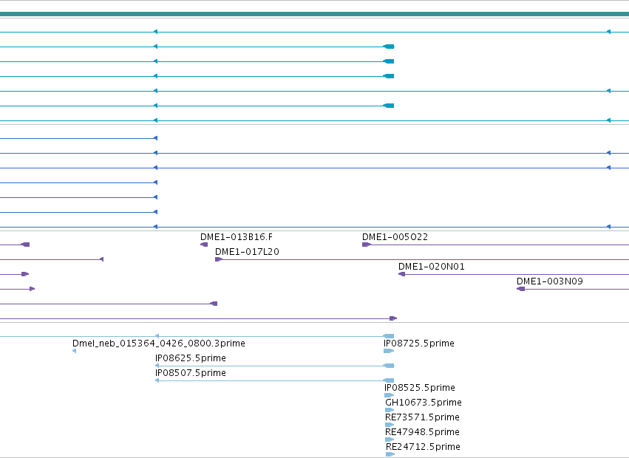Select the DME1-003N09 label
Screen dimensions: 629x458
[x=550, y=281]
